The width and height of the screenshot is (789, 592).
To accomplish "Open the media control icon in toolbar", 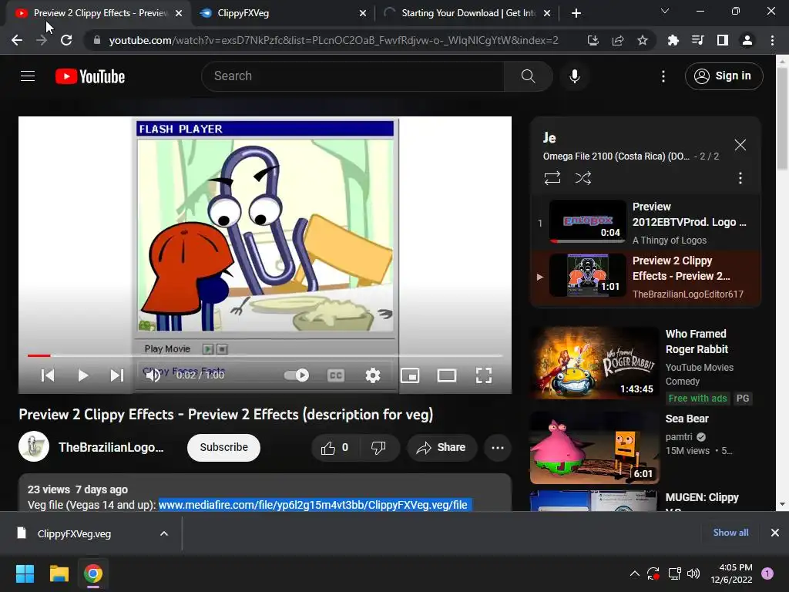I will click(697, 40).
